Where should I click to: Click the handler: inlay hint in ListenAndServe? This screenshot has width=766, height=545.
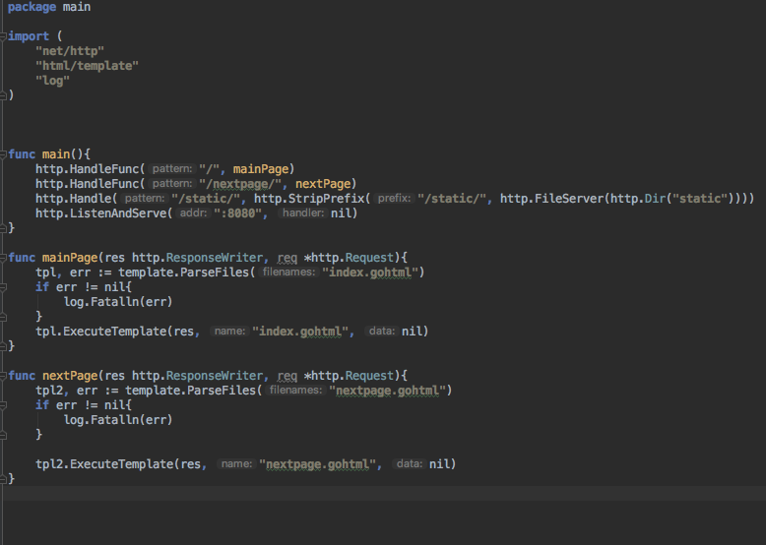303,213
